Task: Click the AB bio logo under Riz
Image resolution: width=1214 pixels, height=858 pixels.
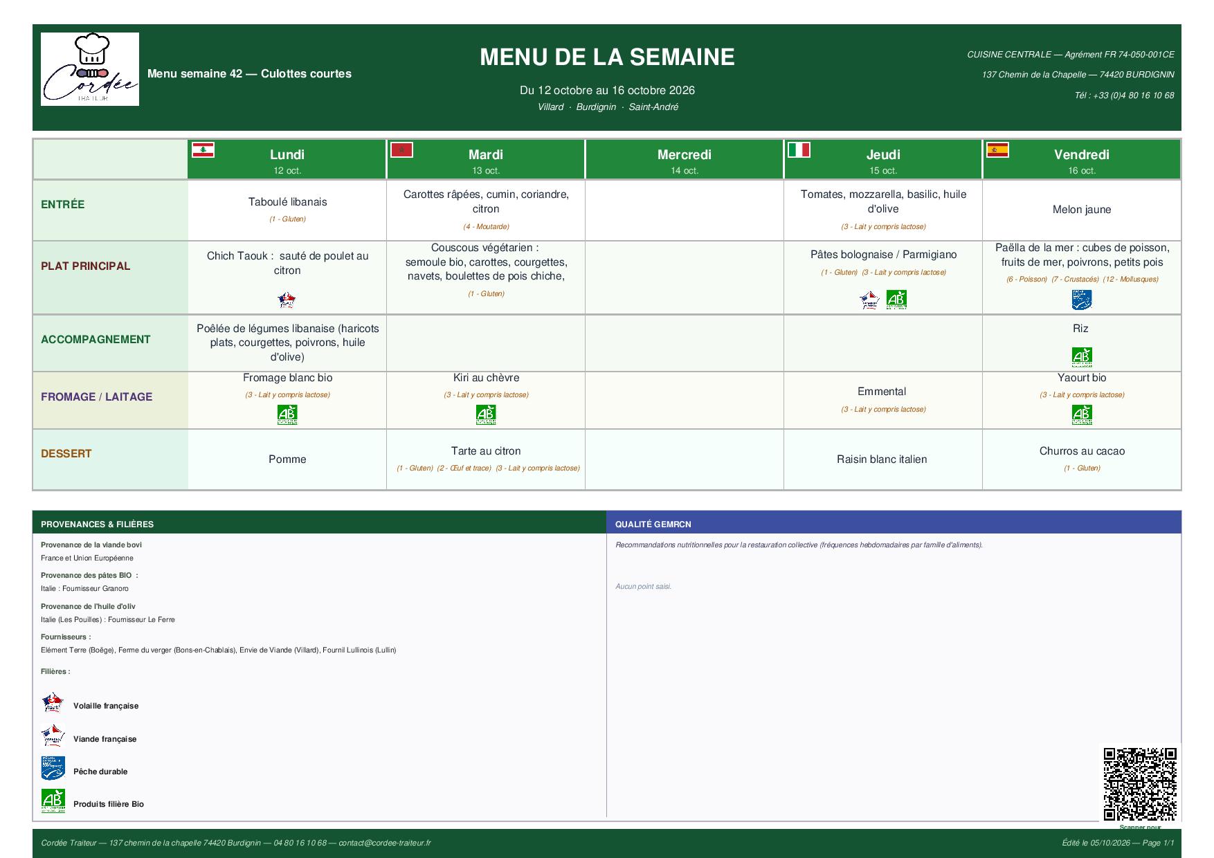Action: (x=1081, y=356)
